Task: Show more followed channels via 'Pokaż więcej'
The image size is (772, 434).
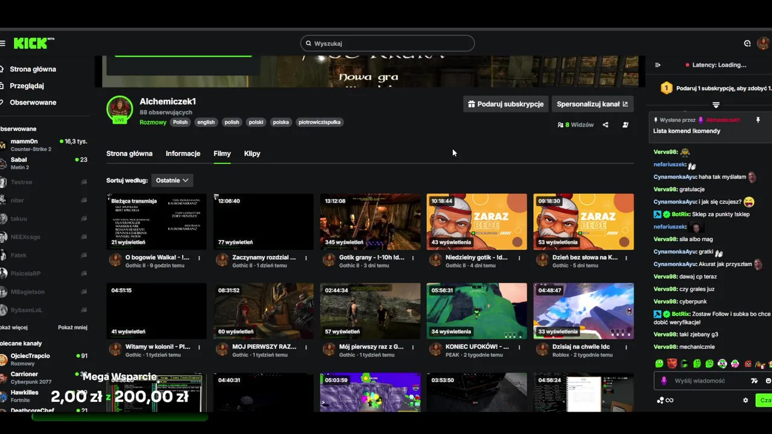Action: (x=14, y=327)
